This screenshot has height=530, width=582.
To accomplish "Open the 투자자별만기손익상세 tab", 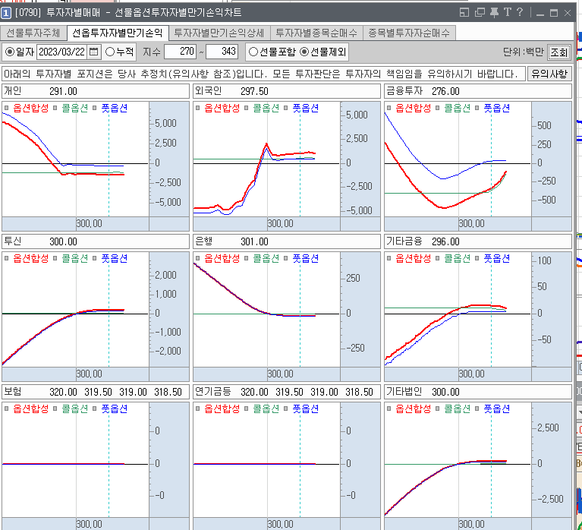I will coord(219,33).
